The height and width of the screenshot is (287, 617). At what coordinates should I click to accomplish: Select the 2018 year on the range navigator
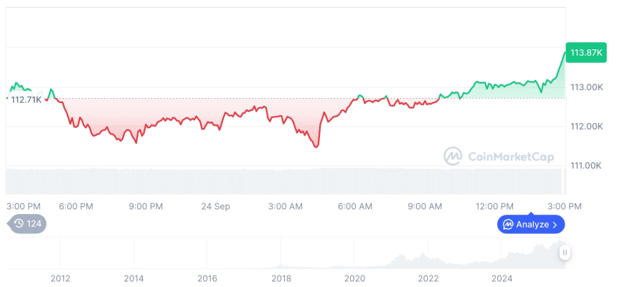(281, 278)
